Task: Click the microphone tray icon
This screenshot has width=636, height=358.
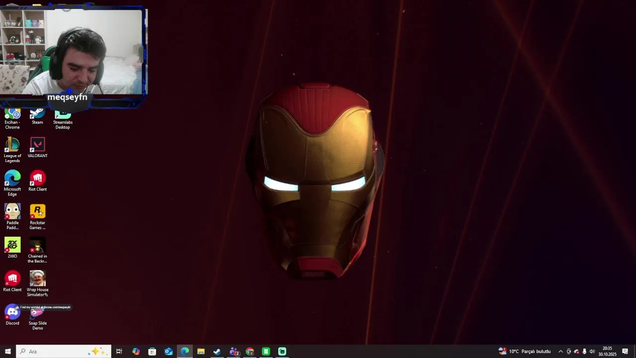Action: pos(584,352)
